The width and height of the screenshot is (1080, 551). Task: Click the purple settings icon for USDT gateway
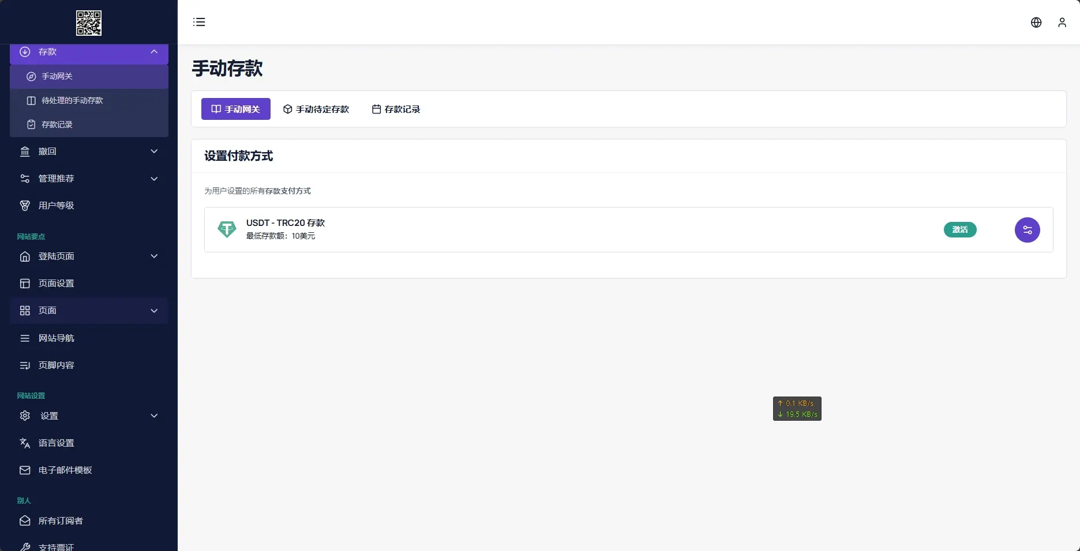pyautogui.click(x=1027, y=230)
